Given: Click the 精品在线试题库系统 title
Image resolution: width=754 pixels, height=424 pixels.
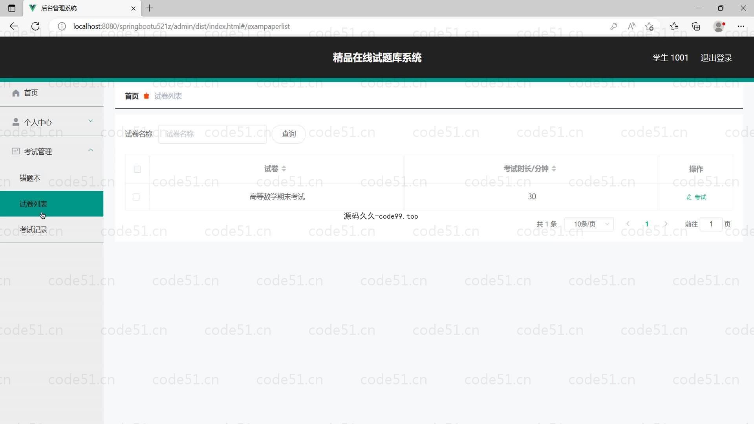Looking at the screenshot, I should click(377, 58).
